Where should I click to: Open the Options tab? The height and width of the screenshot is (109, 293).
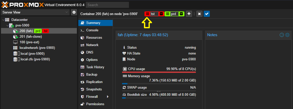(x=95, y=60)
